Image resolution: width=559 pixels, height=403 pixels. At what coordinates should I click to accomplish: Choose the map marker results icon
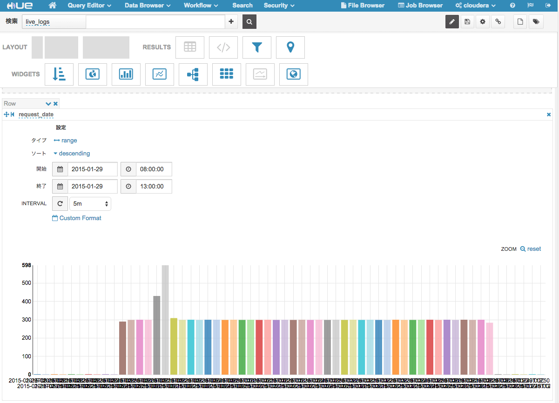290,47
